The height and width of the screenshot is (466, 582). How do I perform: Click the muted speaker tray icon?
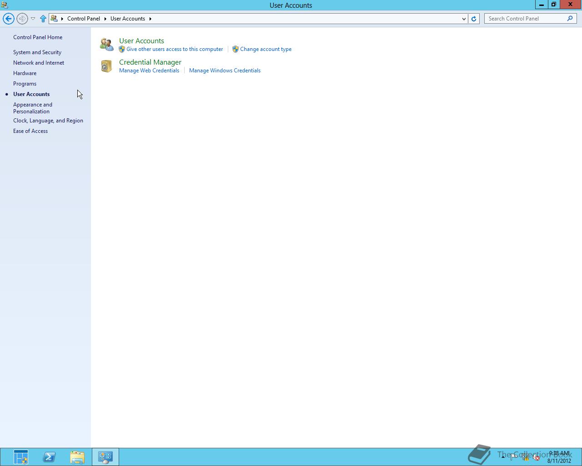point(537,457)
